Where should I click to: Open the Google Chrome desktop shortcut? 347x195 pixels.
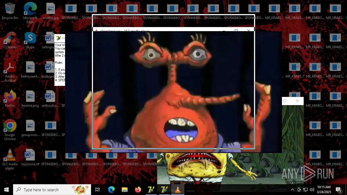click(10, 130)
